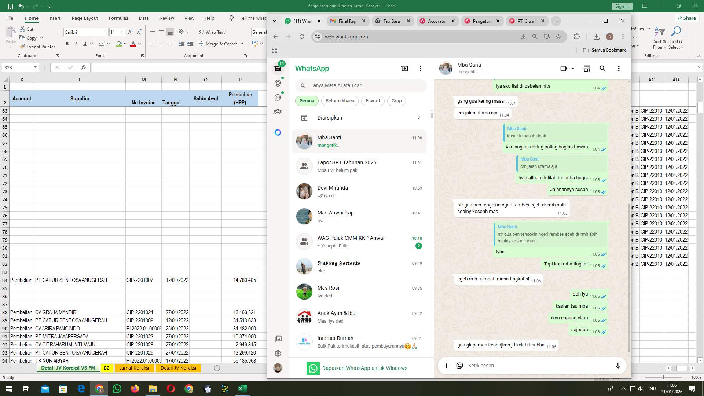Toggle italic formatting in Excel
The width and height of the screenshot is (704, 396).
76,43
